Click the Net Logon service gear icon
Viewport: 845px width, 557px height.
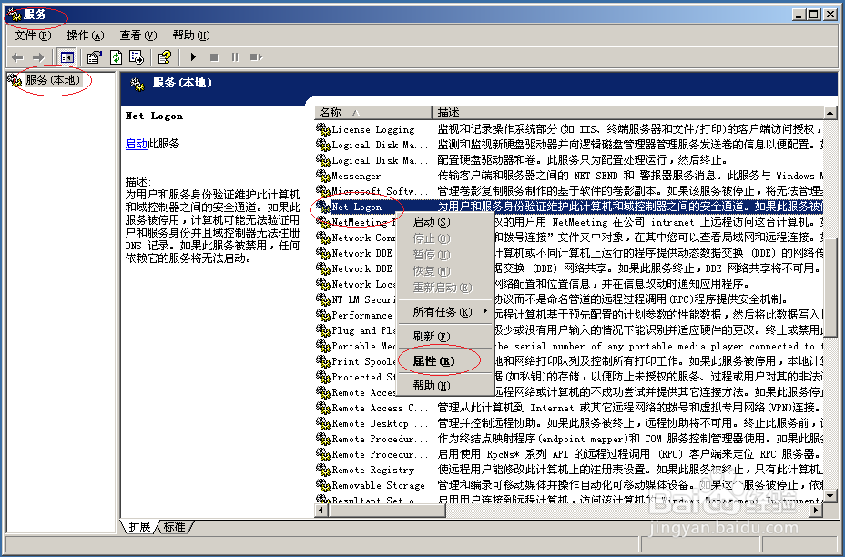(323, 207)
